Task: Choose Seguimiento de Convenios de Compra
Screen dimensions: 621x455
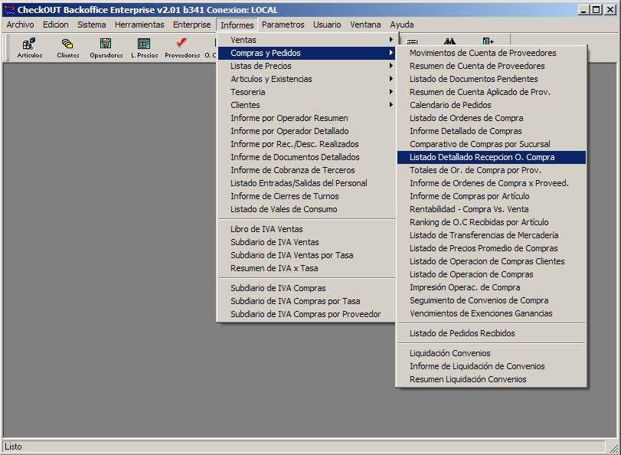Action: pos(492,301)
